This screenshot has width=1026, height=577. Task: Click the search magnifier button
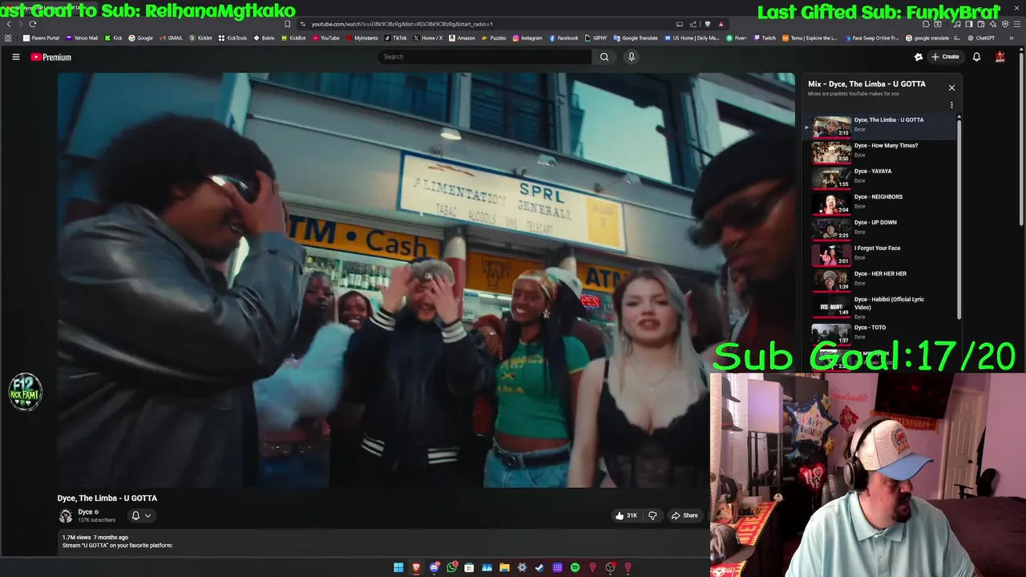(x=604, y=57)
